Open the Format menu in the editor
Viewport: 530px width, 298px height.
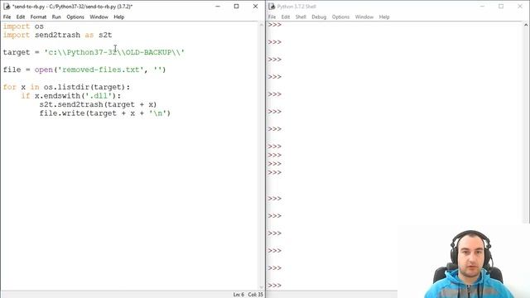click(x=38, y=17)
